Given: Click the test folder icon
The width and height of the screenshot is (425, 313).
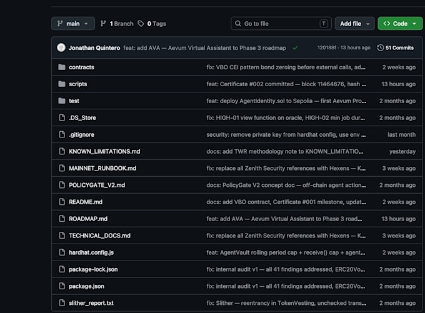Looking at the screenshot, I should [x=62, y=101].
